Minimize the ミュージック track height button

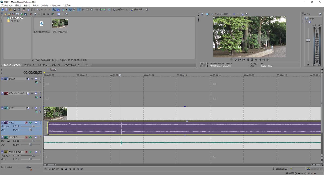[x=2, y=137]
